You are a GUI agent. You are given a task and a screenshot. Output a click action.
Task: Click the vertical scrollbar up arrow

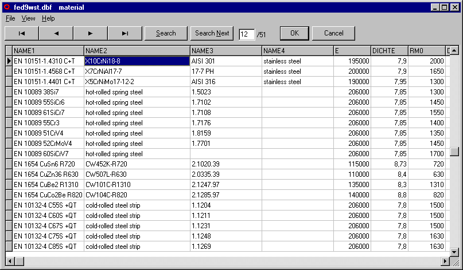[454, 50]
